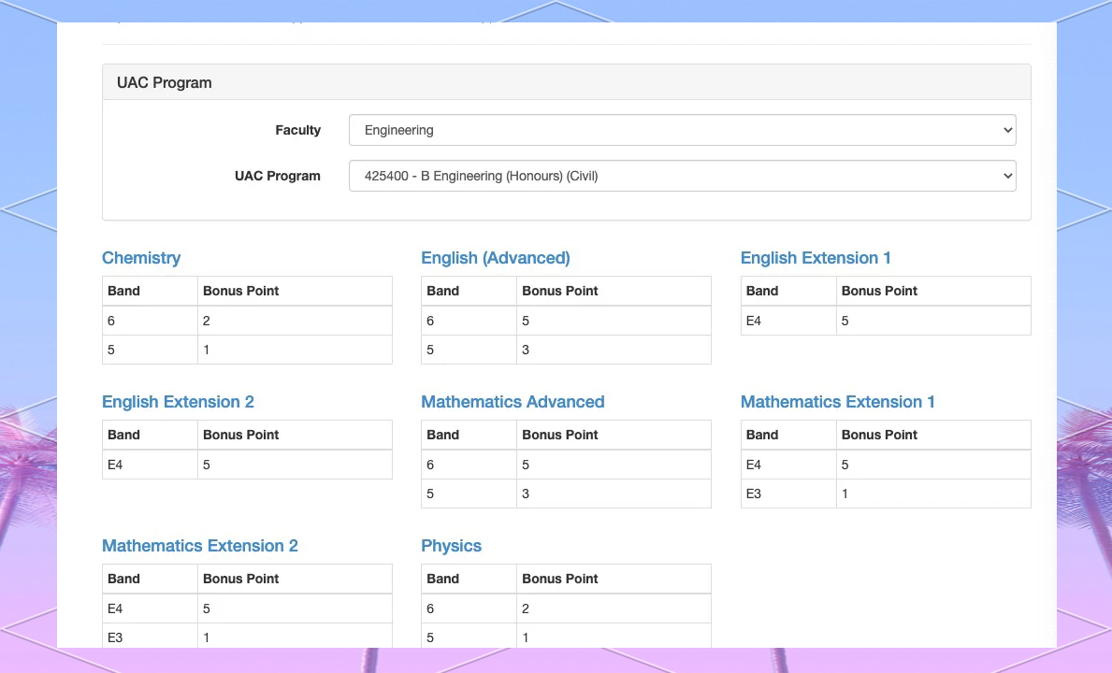Click Band 6 cell in Mathematics Advanced table
Screen dimensions: 1112x673
pyautogui.click(x=430, y=465)
